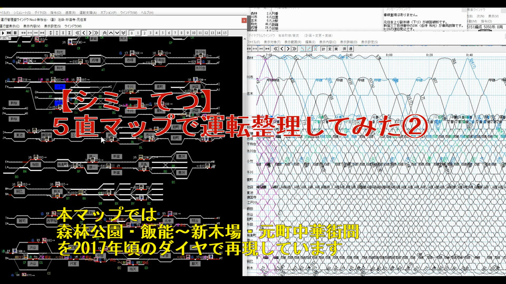Open シミュレート(S) menu in main menu bar
Screen dimensions: 506x284
(x=22, y=13)
